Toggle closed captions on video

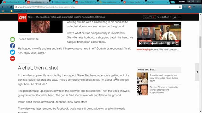pos(168,43)
